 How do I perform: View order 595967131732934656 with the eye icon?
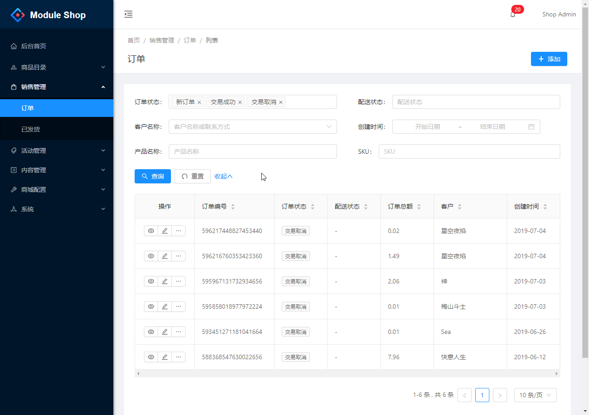tap(151, 281)
